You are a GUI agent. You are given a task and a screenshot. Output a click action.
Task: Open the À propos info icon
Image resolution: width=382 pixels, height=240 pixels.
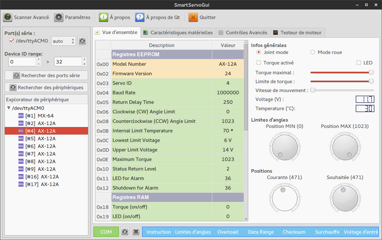[x=104, y=17]
